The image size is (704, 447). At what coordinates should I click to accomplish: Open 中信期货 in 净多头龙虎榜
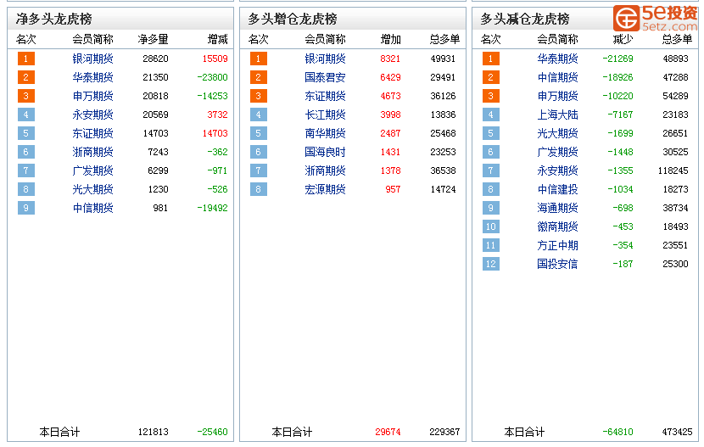coord(93,209)
